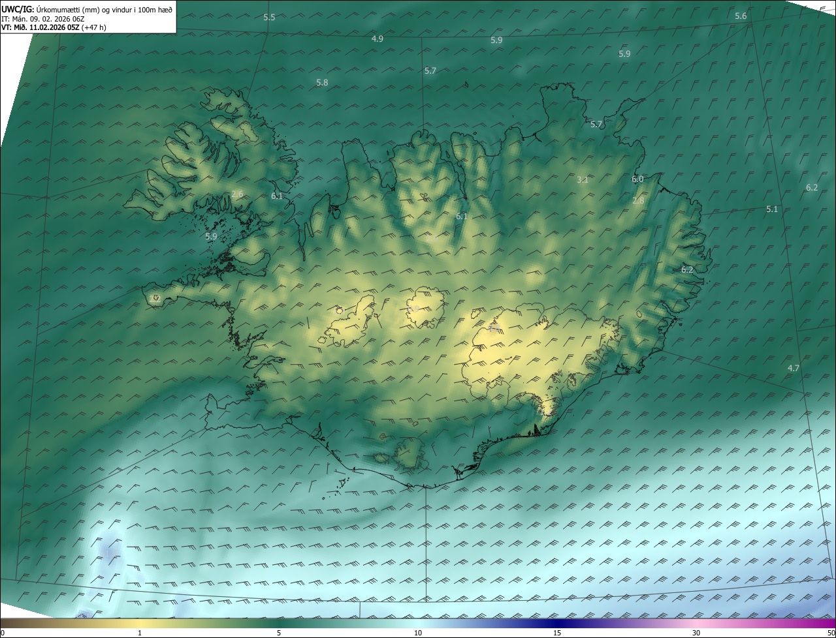
Task: Select the color scale tick label 30
Action: coord(696,633)
